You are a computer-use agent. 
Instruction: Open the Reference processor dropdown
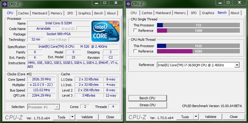(x=237, y=65)
